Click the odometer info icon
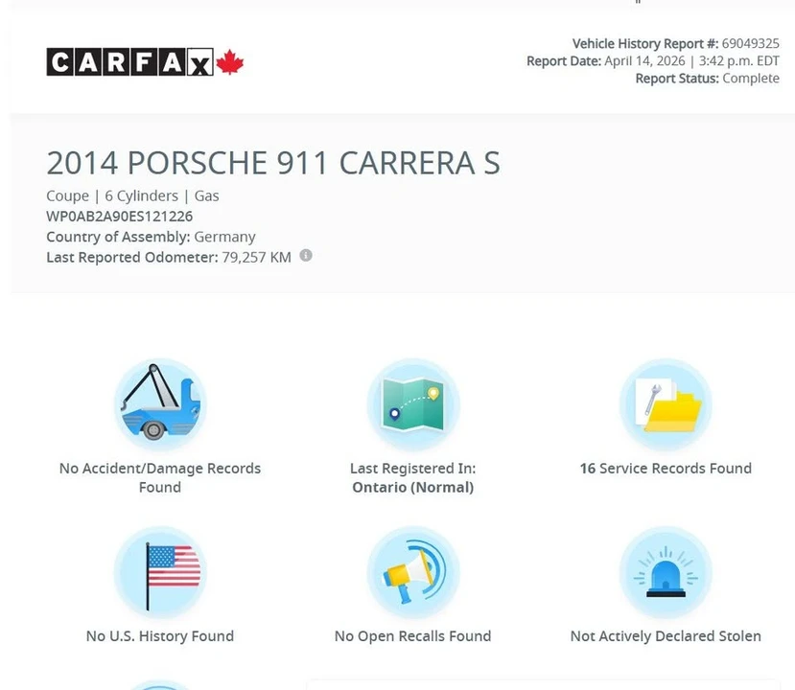The height and width of the screenshot is (690, 795). [306, 255]
